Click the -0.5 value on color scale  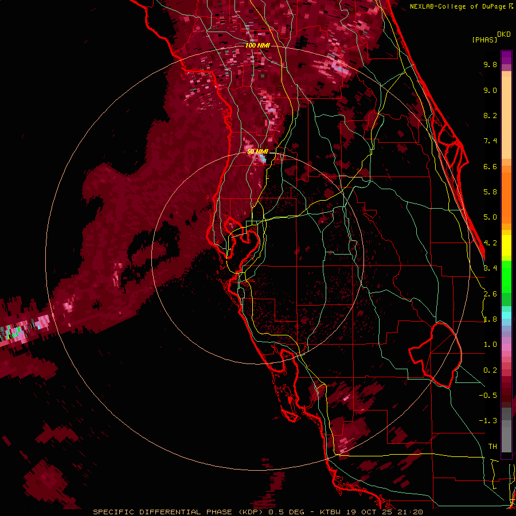click(488, 396)
